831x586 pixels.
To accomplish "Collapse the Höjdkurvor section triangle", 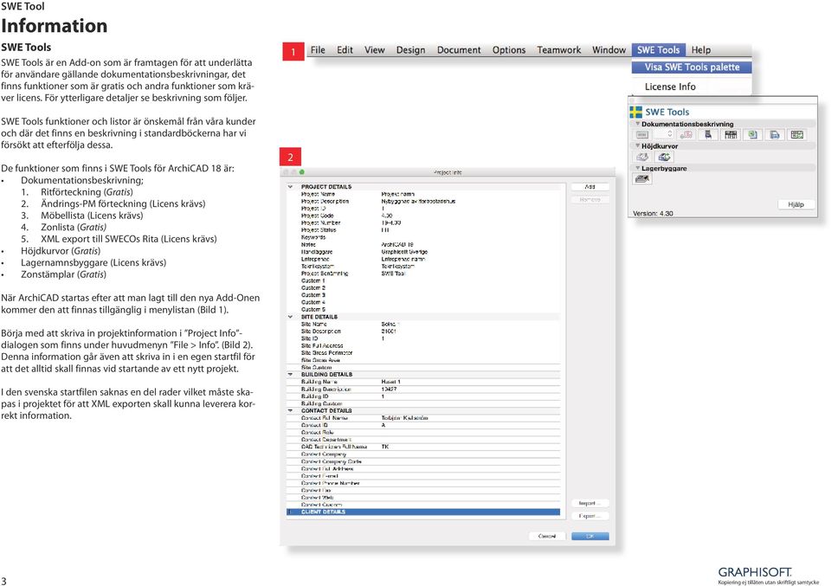I will pos(638,145).
